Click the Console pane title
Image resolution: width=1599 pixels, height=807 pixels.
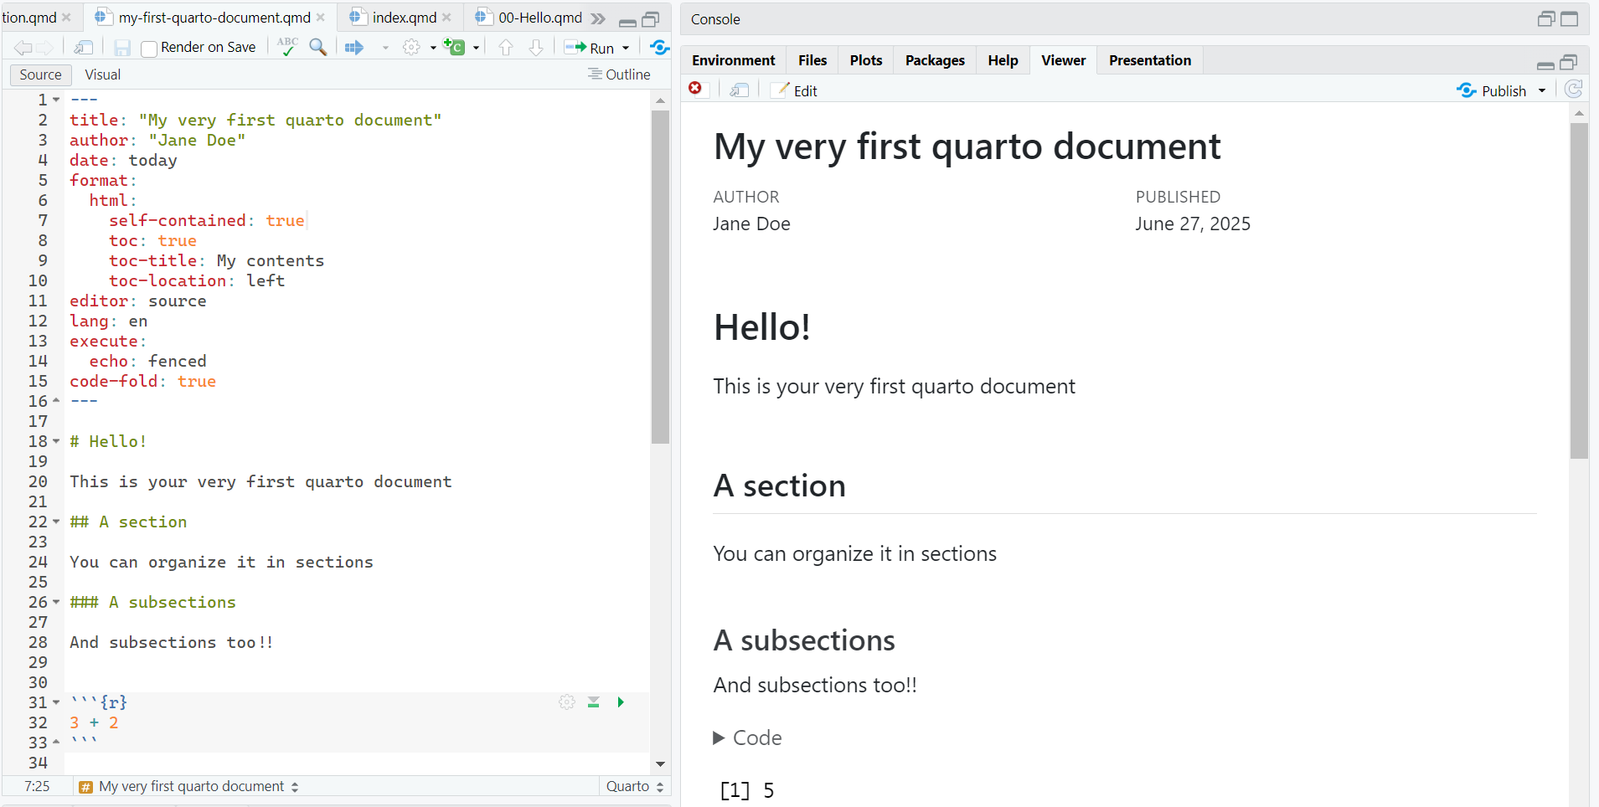pyautogui.click(x=715, y=19)
